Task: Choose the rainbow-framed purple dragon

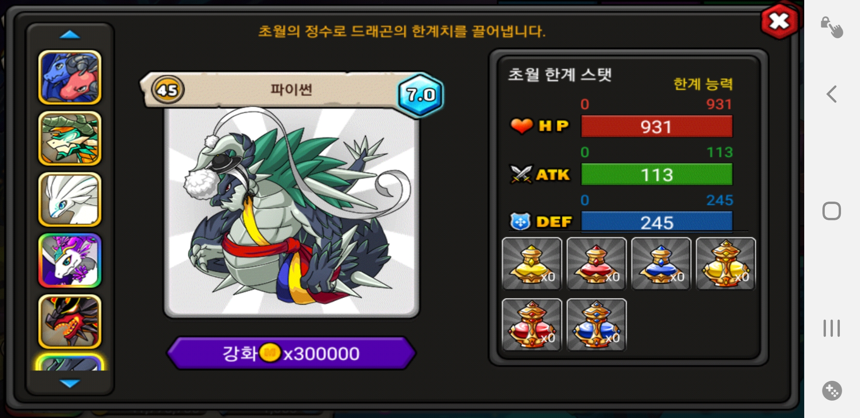Action: (x=70, y=260)
